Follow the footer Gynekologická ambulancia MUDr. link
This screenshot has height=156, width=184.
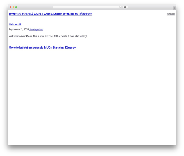coord(42,48)
